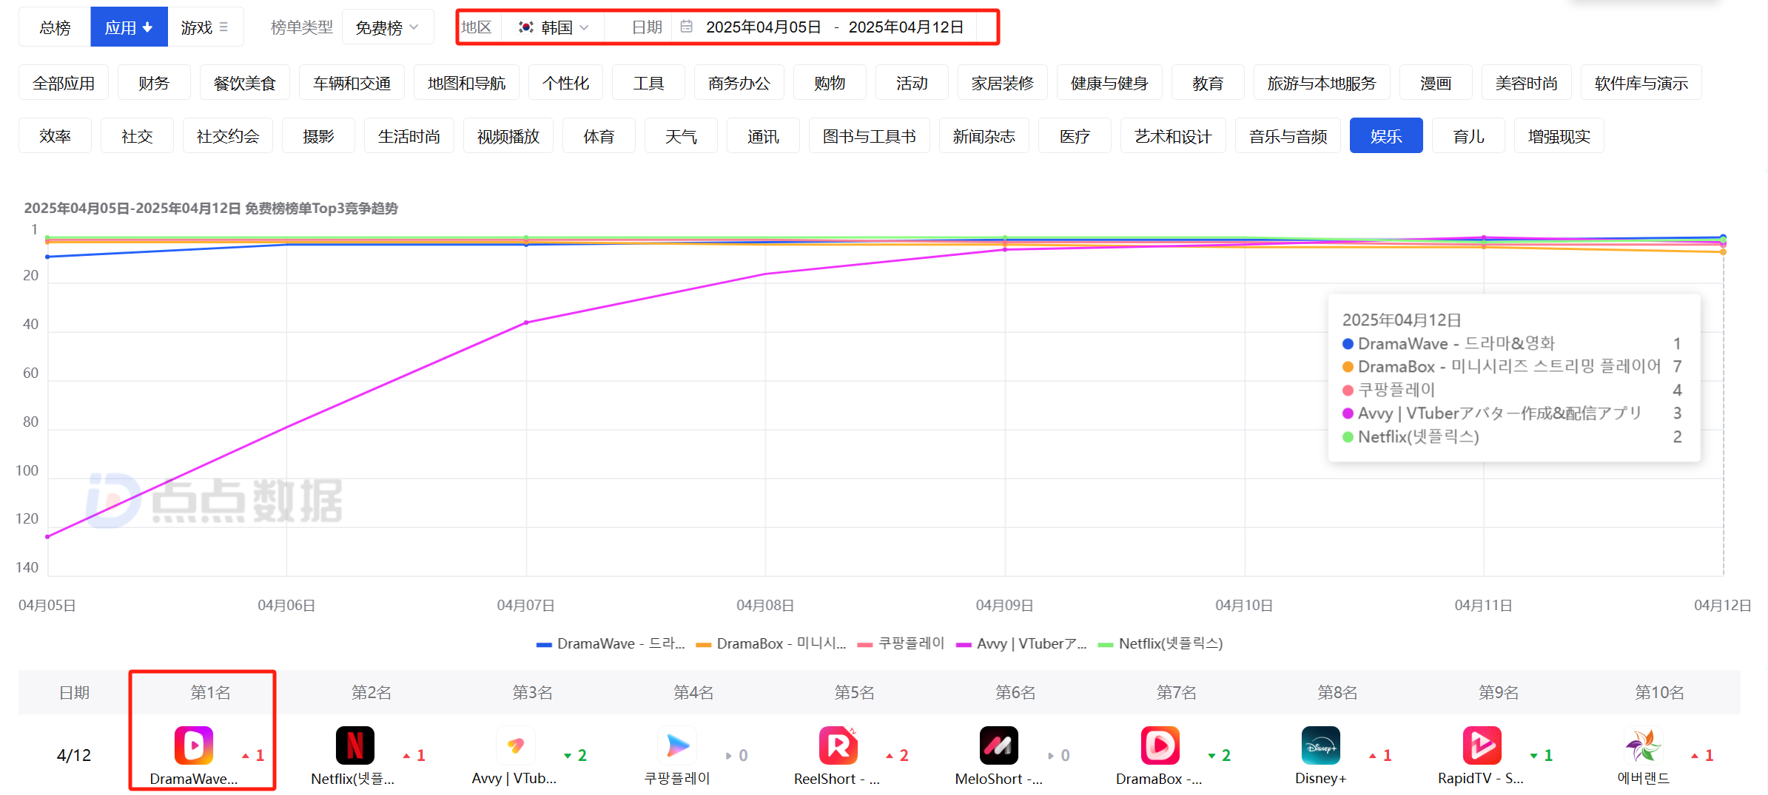Image resolution: width=1768 pixels, height=795 pixels.
Task: Toggle the DramaWave series in chart legend
Action: (611, 644)
